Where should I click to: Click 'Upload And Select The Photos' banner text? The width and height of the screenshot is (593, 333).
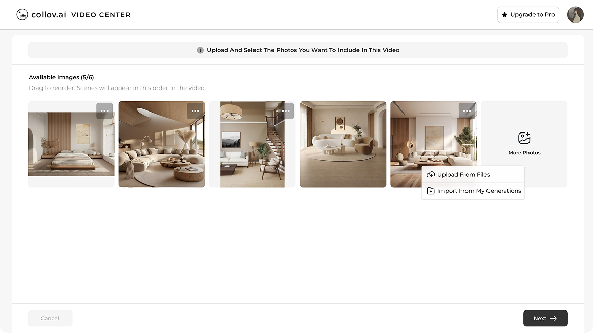tap(303, 50)
